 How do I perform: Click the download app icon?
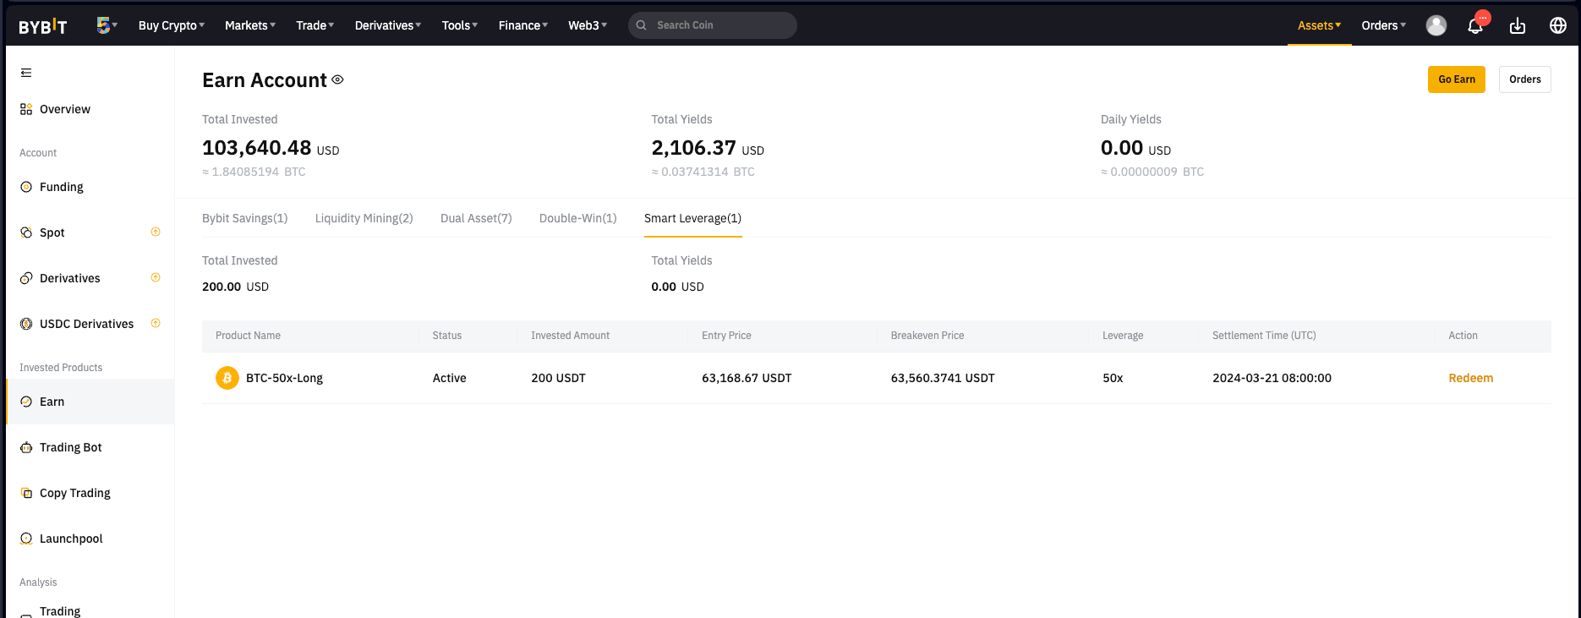point(1518,26)
